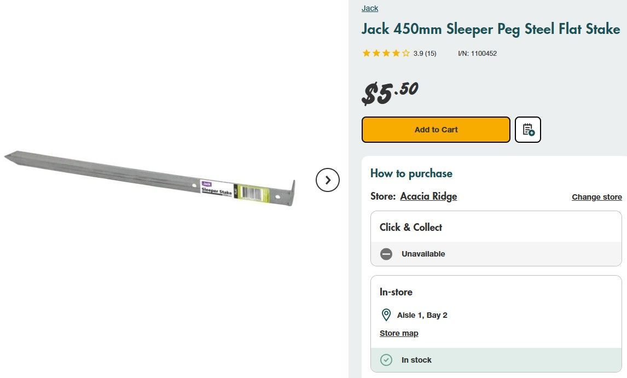Click the Unavailable minus icon
This screenshot has width=627, height=378.
coord(386,254)
